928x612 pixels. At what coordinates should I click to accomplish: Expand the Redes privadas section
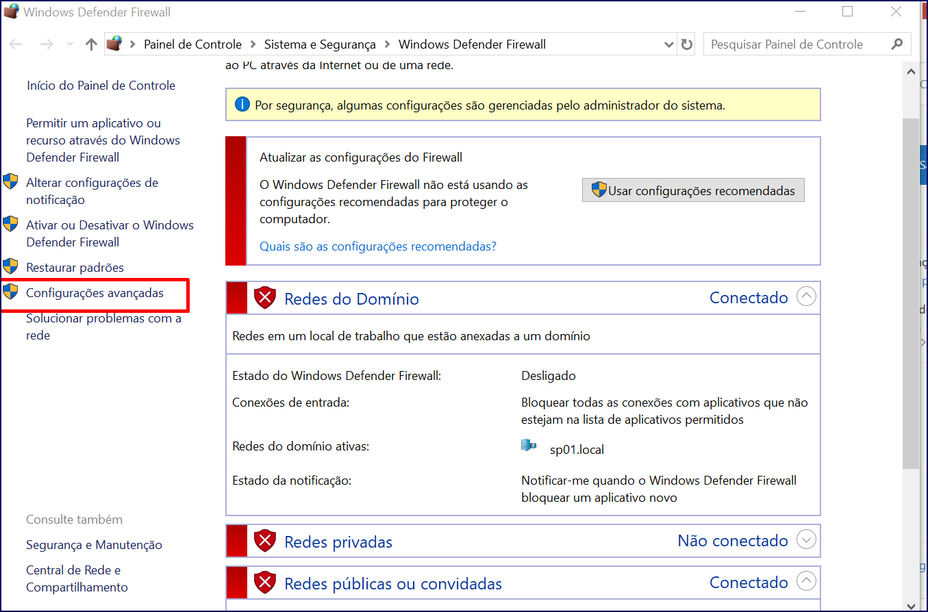point(807,540)
